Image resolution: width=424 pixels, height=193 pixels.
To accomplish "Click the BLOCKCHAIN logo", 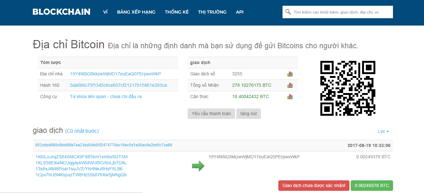I will coord(61,12).
